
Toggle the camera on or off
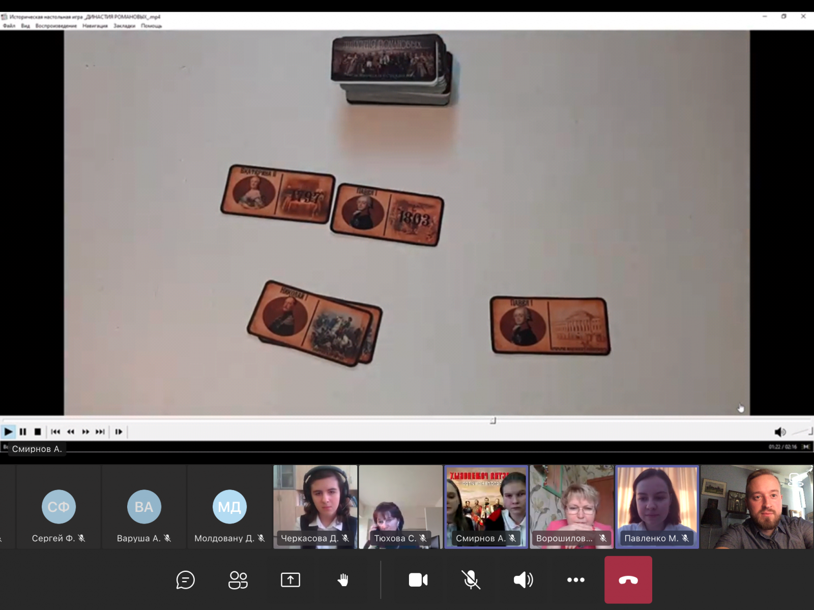[418, 580]
